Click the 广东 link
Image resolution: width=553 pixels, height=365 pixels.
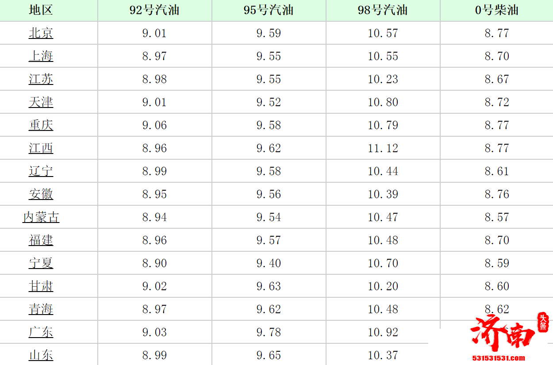(x=41, y=332)
